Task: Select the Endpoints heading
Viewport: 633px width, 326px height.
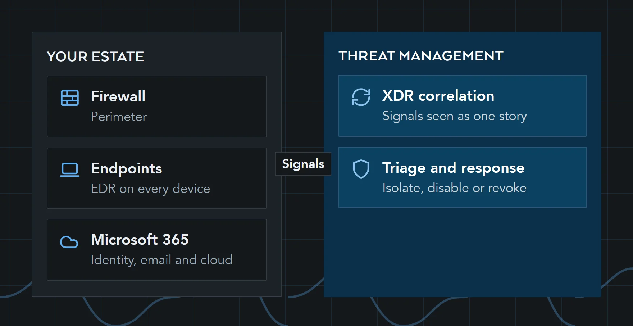Action: click(x=127, y=169)
